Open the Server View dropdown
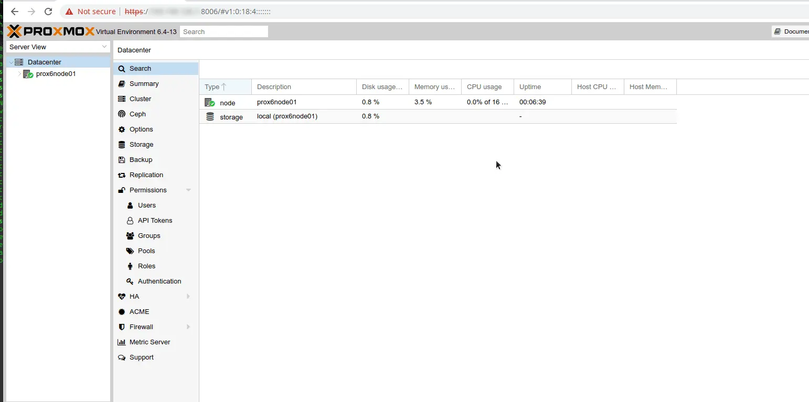 (58, 47)
